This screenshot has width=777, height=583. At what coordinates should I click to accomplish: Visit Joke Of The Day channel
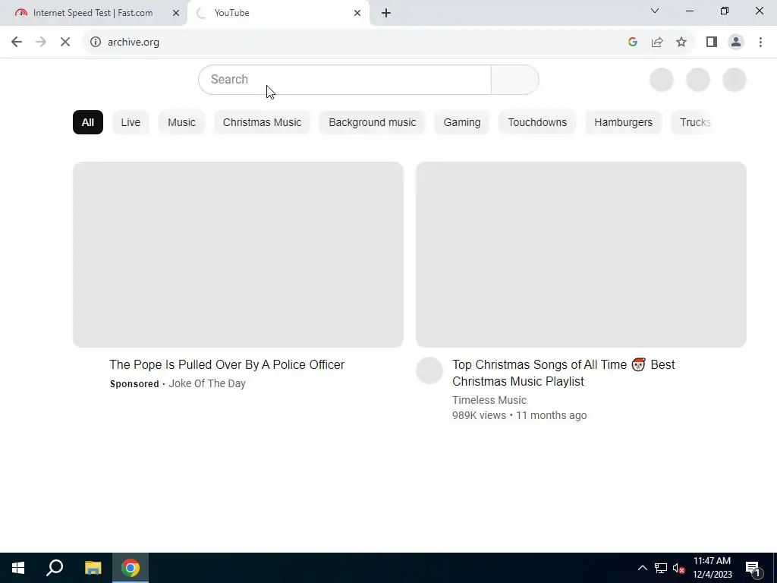[x=207, y=383]
